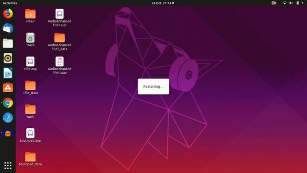Open the Files manager in dock

(x=8, y=43)
